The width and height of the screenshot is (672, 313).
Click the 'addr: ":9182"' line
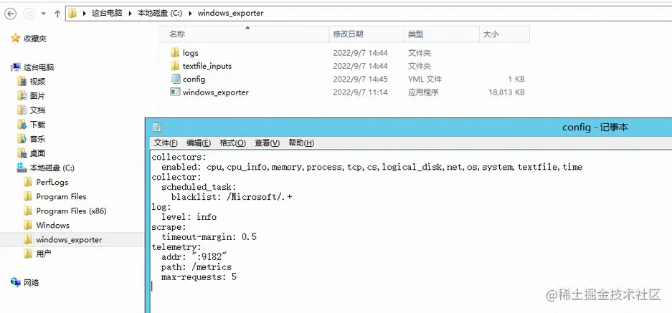pos(194,257)
